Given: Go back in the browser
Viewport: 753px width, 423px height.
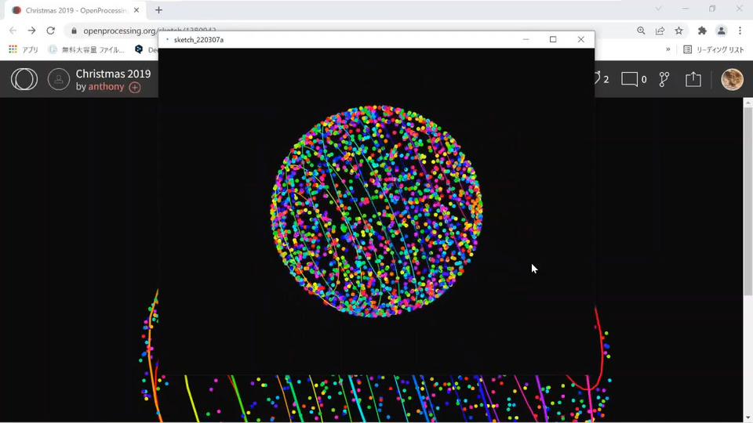Looking at the screenshot, I should coord(13,31).
